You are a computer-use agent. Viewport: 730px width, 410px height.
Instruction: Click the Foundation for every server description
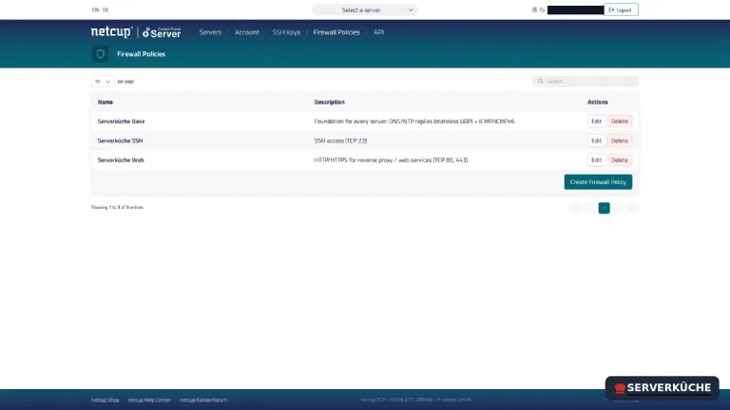[413, 121]
